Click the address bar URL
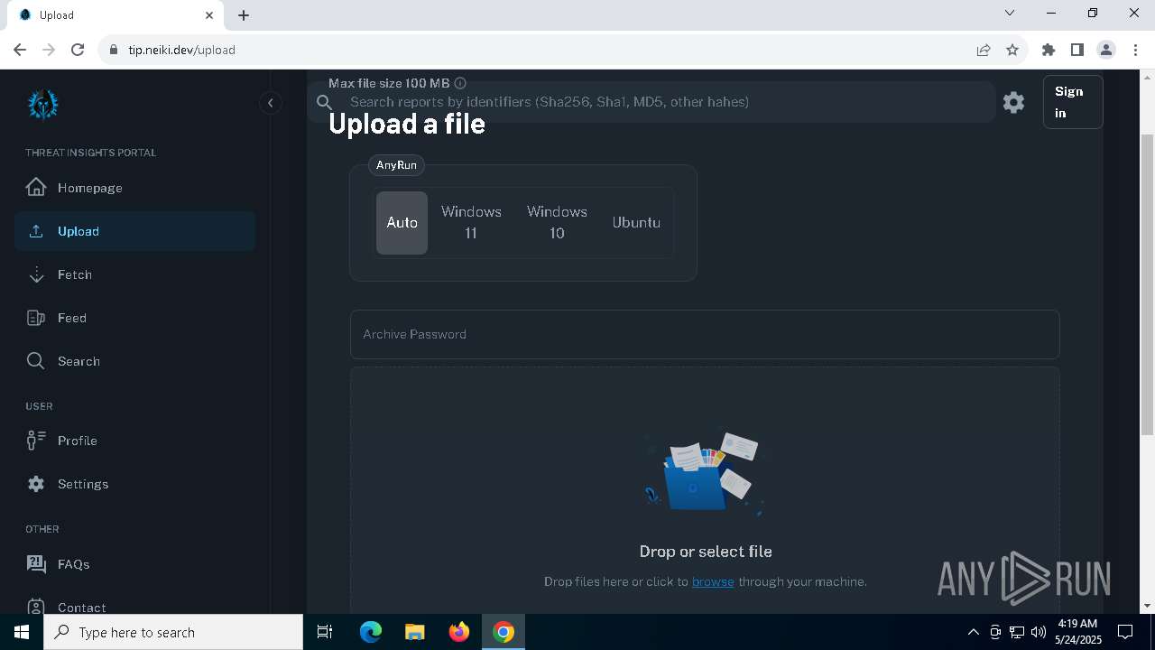The image size is (1155, 650). pyautogui.click(x=181, y=50)
